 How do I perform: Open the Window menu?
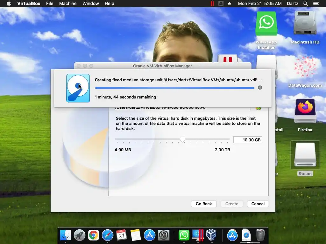pos(91,3)
